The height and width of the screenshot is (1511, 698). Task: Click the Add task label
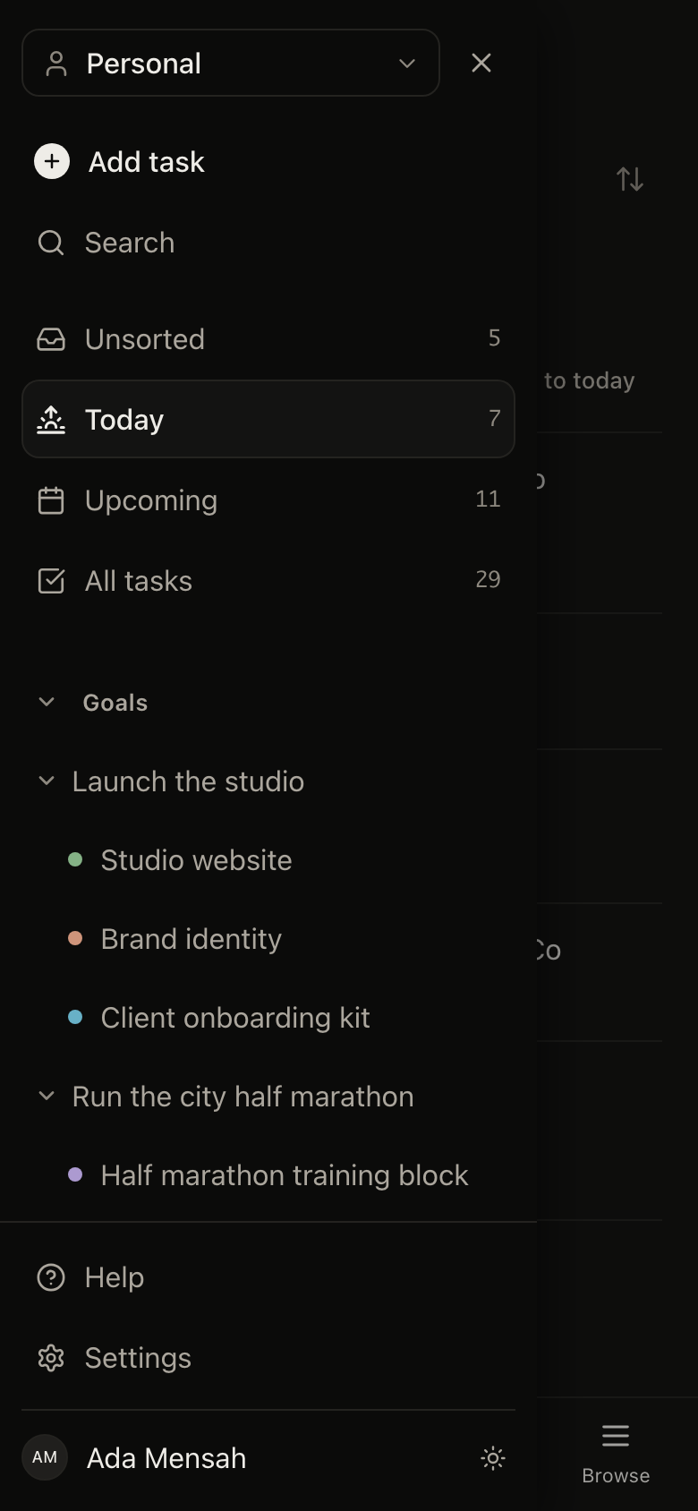tap(147, 162)
